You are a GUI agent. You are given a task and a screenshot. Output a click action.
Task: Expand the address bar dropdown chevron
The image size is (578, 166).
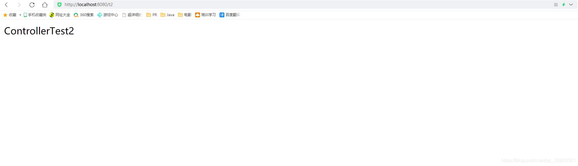571,5
